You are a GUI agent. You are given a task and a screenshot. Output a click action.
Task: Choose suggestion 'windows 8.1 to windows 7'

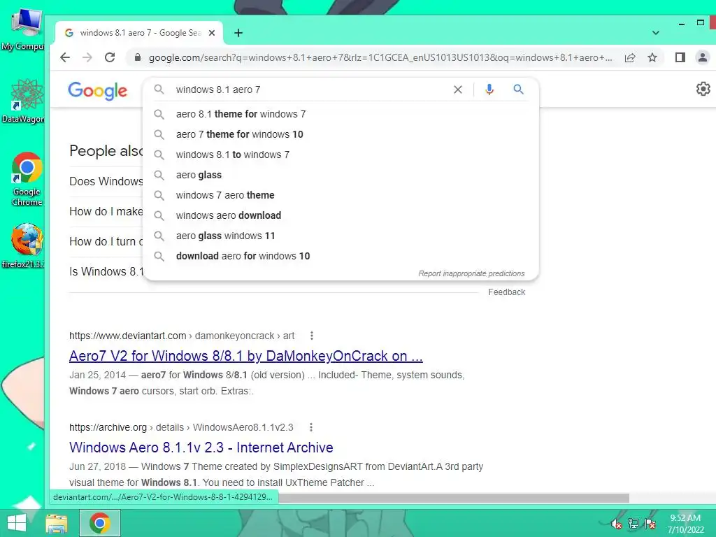click(341, 155)
